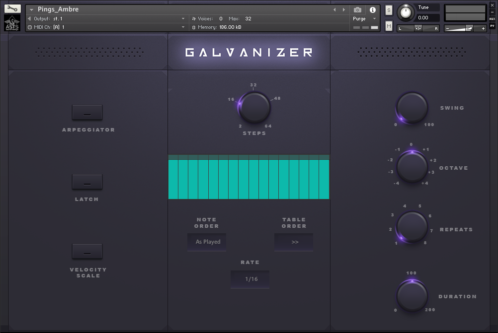Expand the MIDI Ch dropdown arrow
The width and height of the screenshot is (498, 333).
coord(183,27)
